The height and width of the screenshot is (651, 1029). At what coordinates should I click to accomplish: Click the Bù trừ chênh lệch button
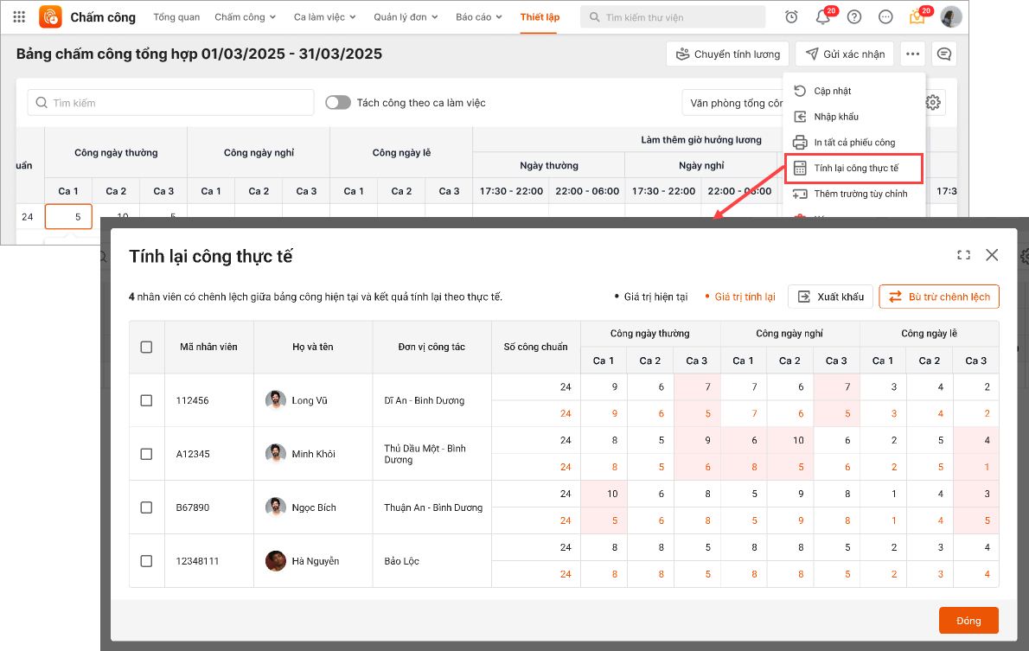[x=939, y=297]
